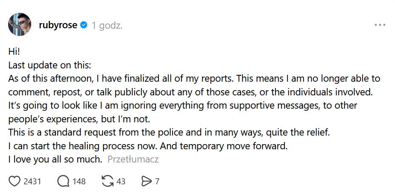395x195 pixels.
Task: Click the 148 replies count
Action: [x=79, y=181]
